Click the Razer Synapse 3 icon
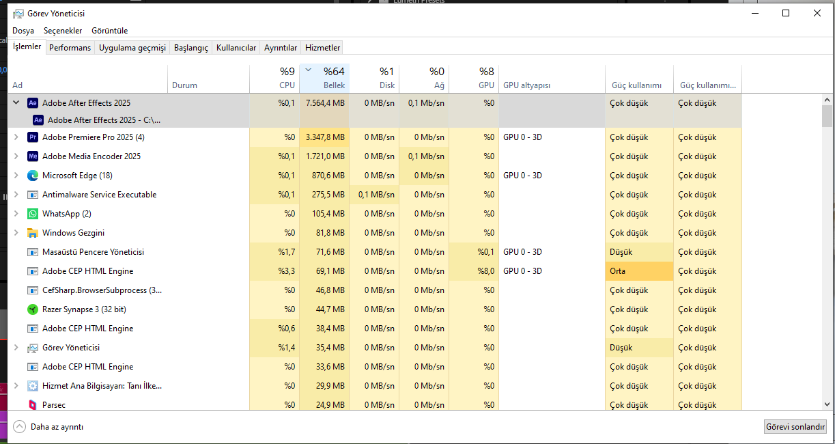The height and width of the screenshot is (444, 835). 32,309
